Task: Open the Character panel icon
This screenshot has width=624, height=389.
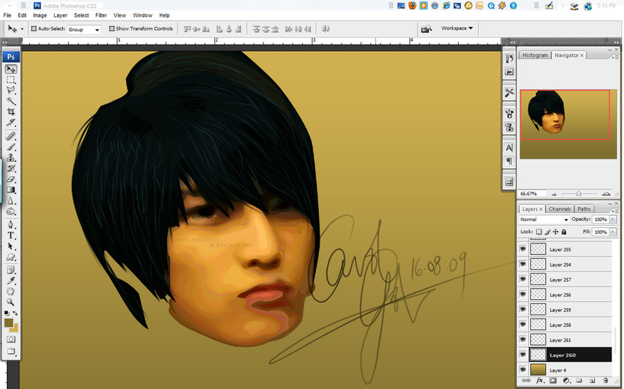Action: (x=509, y=148)
